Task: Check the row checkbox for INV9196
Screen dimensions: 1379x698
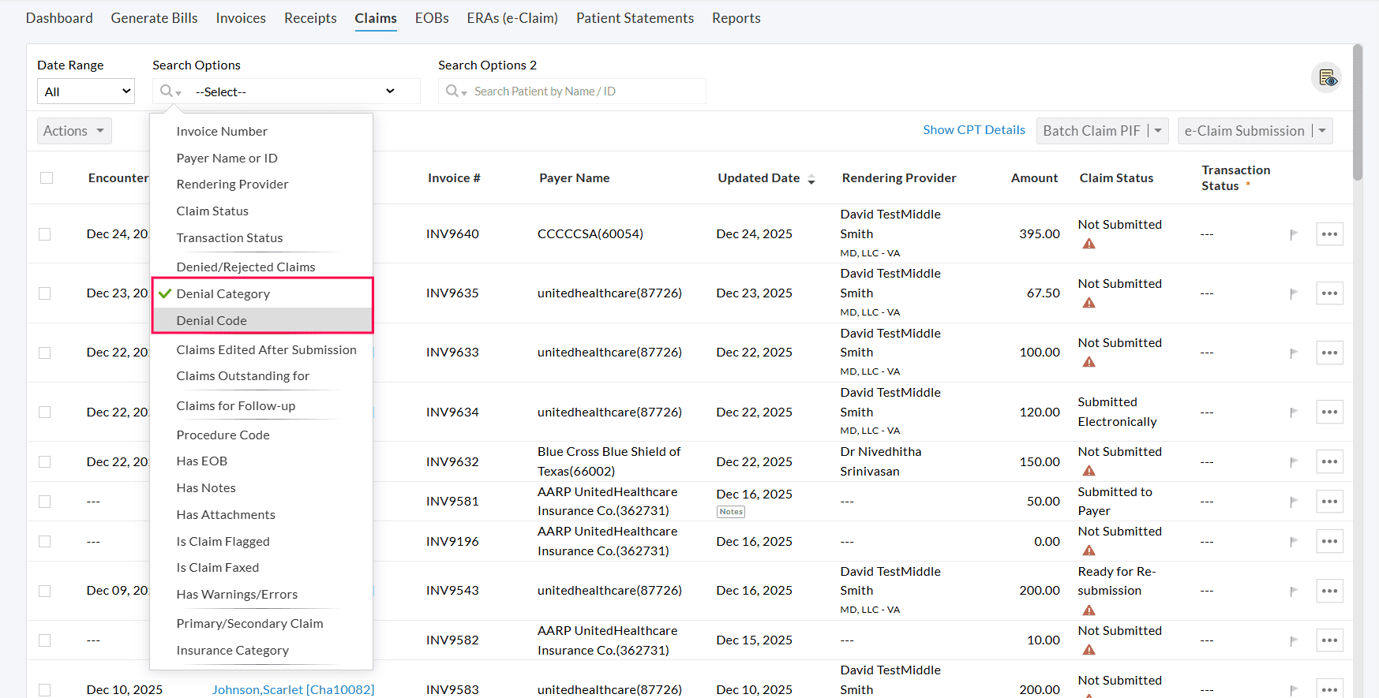Action: point(45,541)
